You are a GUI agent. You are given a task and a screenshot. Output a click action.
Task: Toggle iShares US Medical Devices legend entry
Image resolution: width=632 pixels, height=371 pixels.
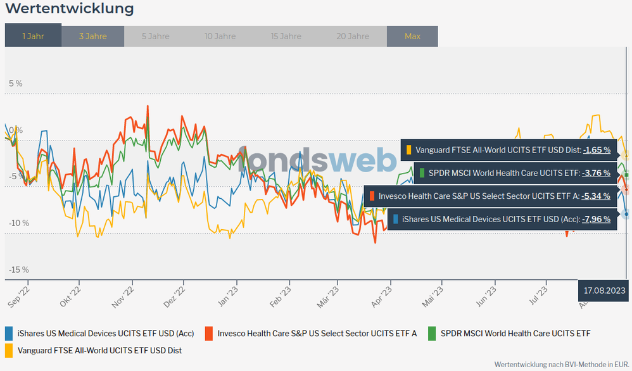pyautogui.click(x=105, y=333)
